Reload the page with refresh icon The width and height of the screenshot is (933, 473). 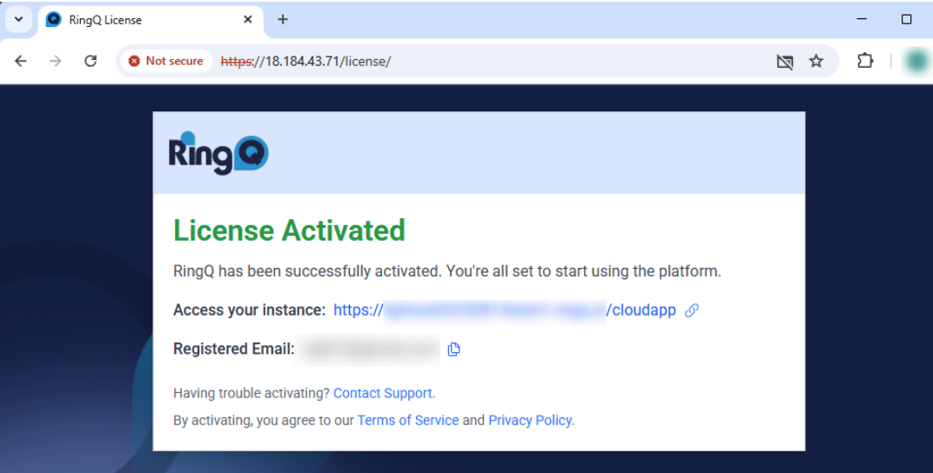[x=91, y=61]
